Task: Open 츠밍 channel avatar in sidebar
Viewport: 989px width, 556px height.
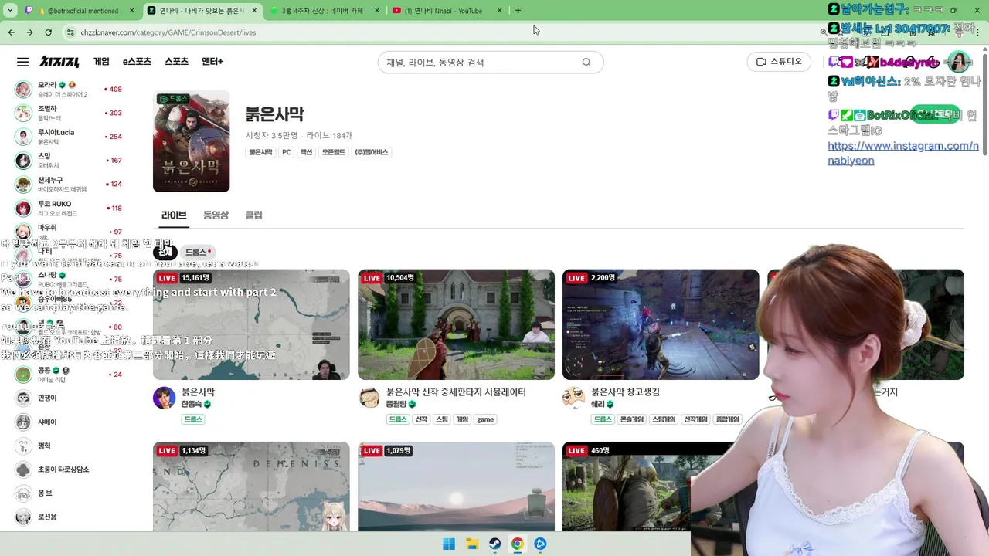Action: [24, 161]
